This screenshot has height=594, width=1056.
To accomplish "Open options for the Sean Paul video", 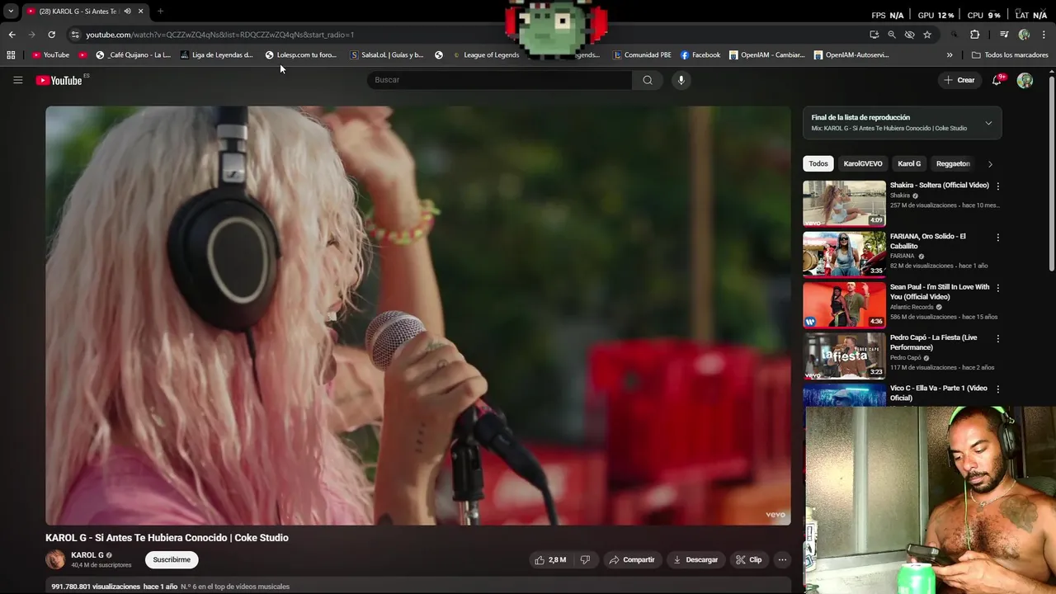I will coord(997,288).
